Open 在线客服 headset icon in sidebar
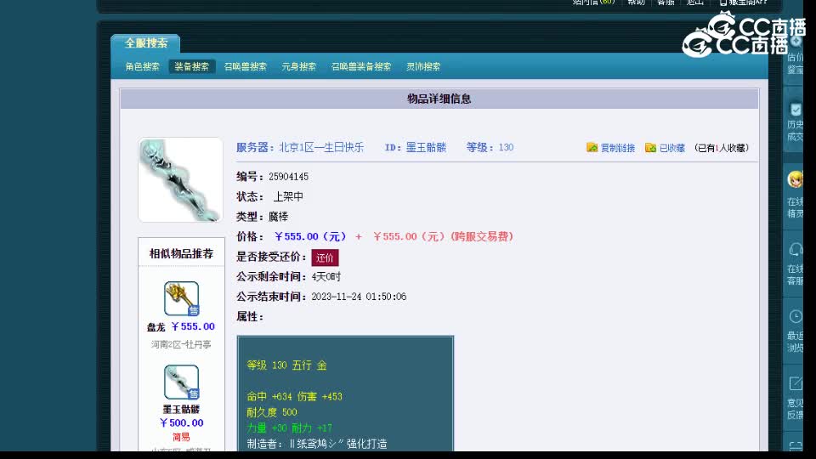Screen dimensions: 816x459 point(796,249)
